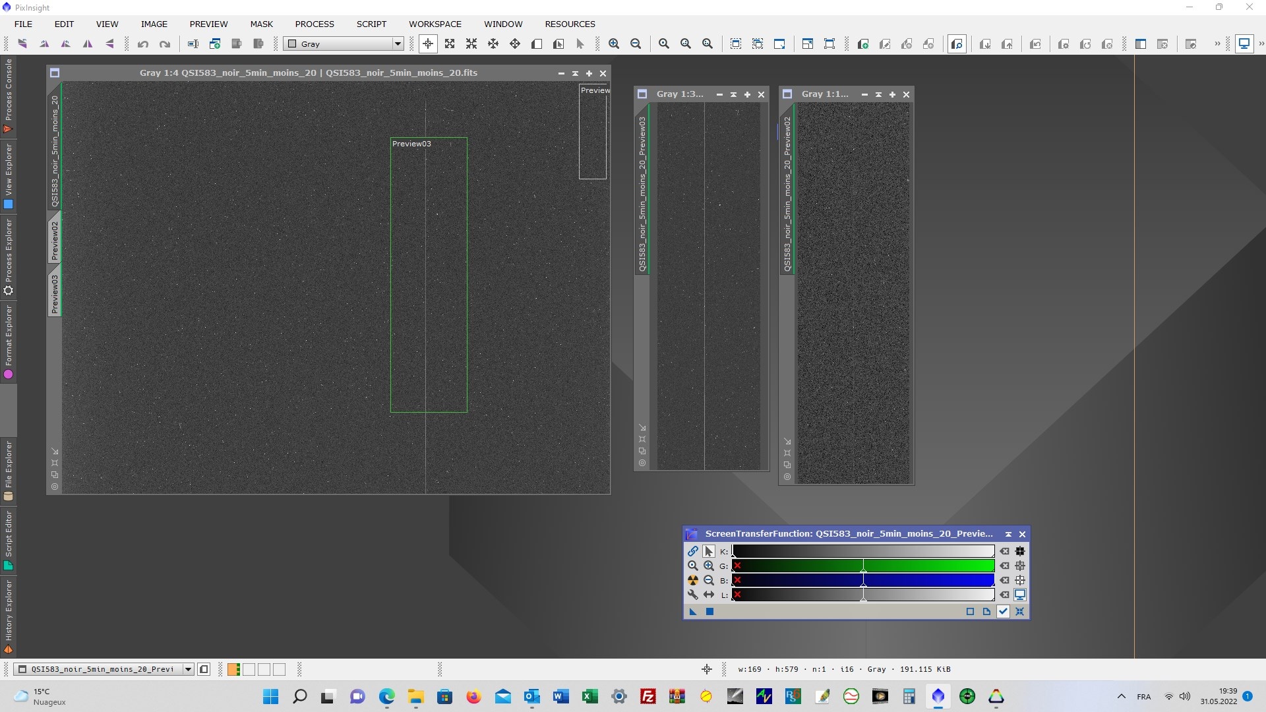The width and height of the screenshot is (1266, 712).
Task: Shade the Gray 1:1 Preview02 window
Action: coord(878,94)
